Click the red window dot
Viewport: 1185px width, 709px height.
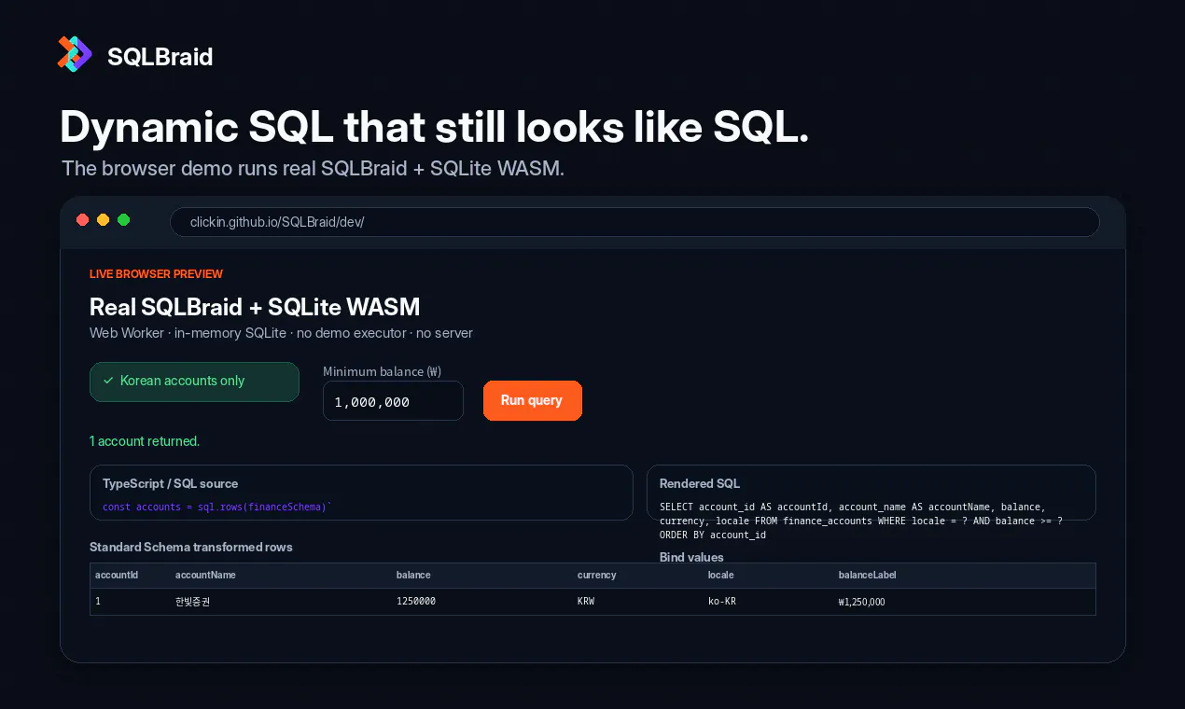82,220
